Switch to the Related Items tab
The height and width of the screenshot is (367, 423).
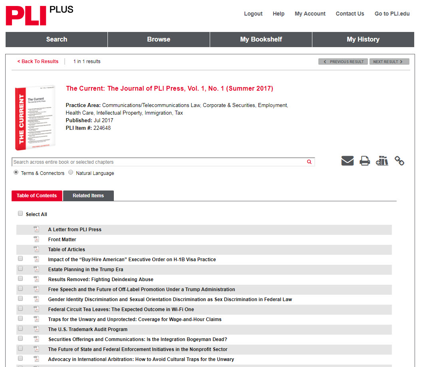88,196
